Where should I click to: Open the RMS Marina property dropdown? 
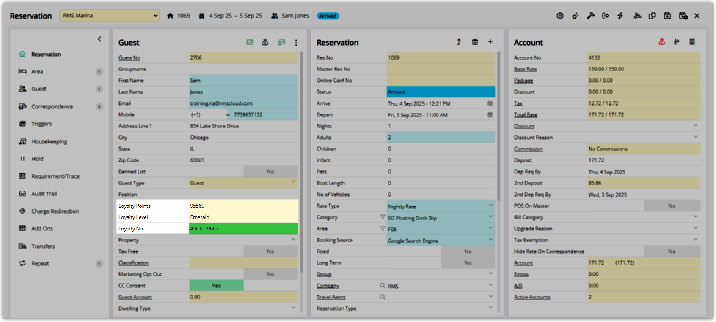[110, 16]
